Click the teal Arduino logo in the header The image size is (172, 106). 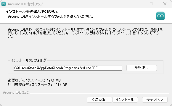[x=160, y=16]
